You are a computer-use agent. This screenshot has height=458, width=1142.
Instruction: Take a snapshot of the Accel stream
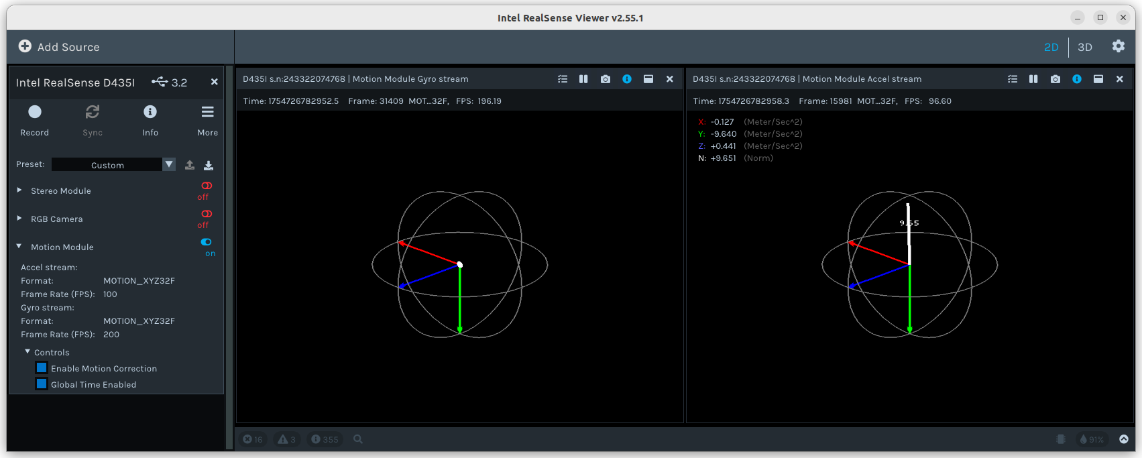pos(1055,79)
